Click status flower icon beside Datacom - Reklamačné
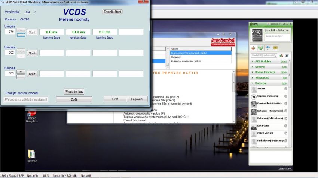The width and height of the screenshot is (318, 178). point(285,111)
